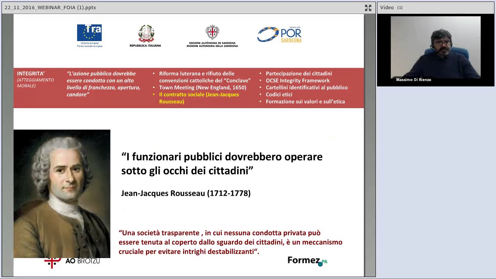Click the red quote Una società trasparente
The width and height of the screenshot is (496, 279).
coord(231,242)
